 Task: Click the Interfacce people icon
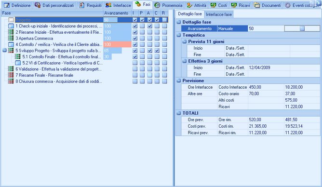(x=108, y=5)
